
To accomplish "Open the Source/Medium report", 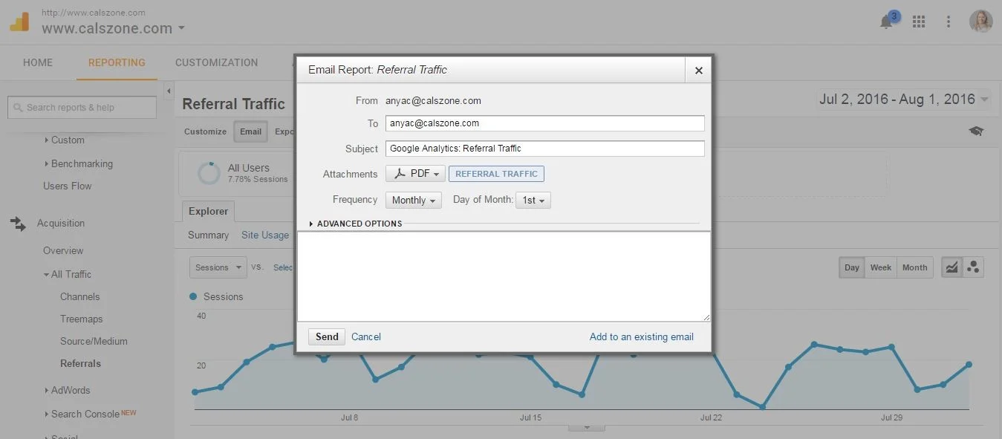I will point(94,341).
